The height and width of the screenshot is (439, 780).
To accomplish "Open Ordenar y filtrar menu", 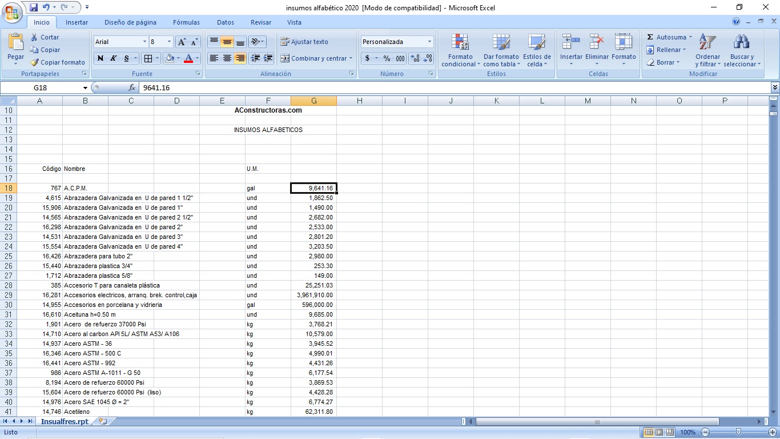I will pyautogui.click(x=707, y=50).
